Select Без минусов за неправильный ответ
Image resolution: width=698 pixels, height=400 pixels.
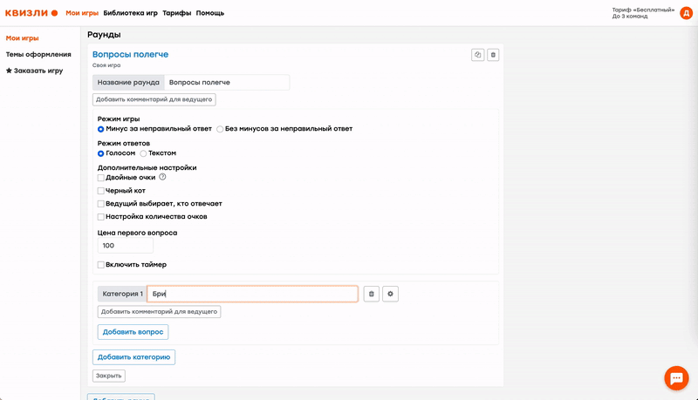point(220,129)
